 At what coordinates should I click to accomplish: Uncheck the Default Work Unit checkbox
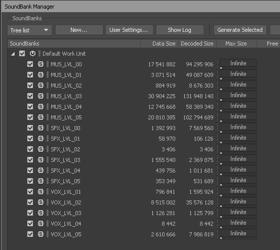22,54
